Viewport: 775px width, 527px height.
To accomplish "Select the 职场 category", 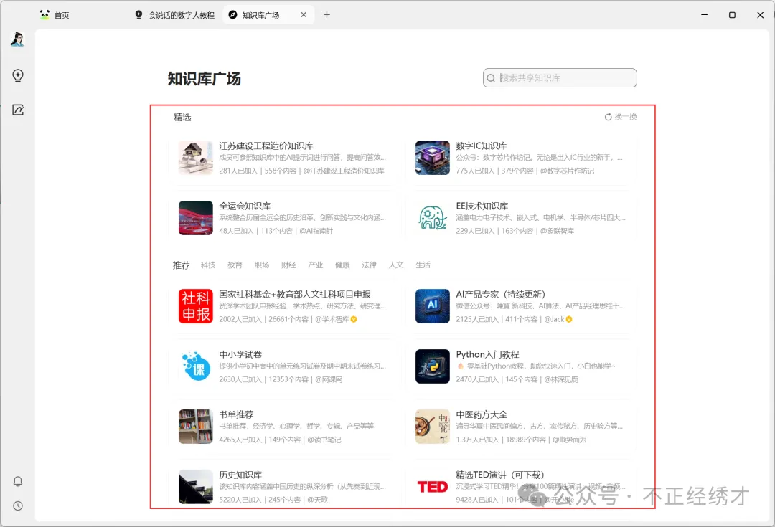I will (262, 265).
